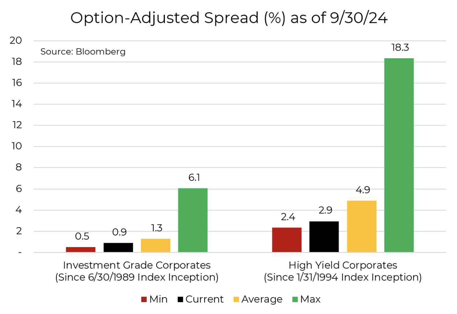Click the red Investment Grade Min bar

[81, 250]
